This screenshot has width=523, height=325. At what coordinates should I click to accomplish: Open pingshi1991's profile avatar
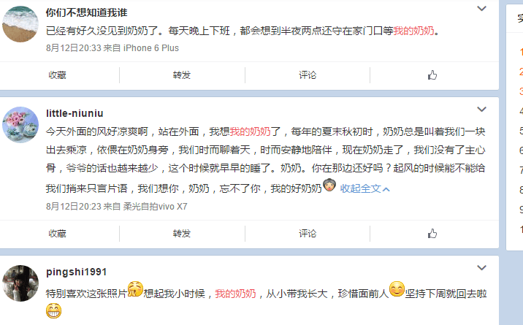click(20, 283)
